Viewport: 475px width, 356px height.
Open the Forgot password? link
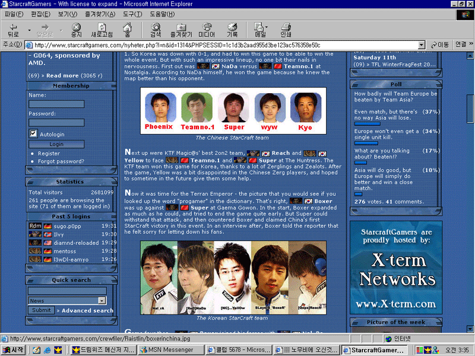click(x=61, y=161)
